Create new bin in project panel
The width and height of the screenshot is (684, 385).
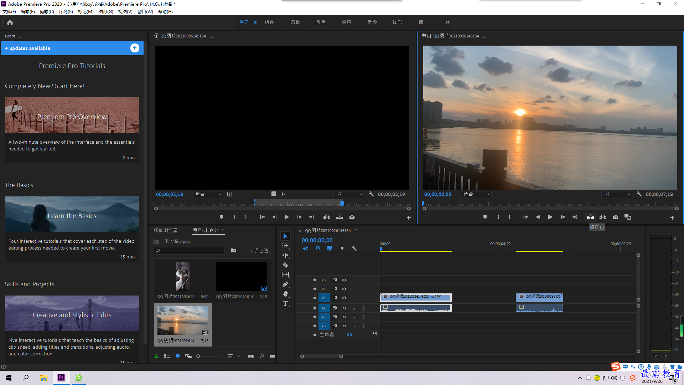(272, 356)
